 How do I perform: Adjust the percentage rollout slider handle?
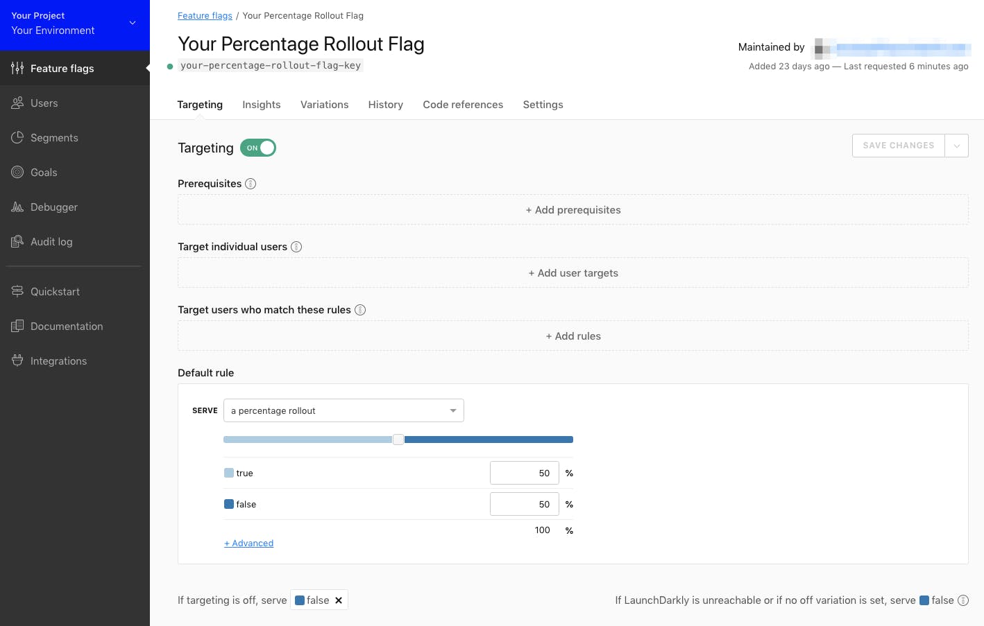click(398, 439)
